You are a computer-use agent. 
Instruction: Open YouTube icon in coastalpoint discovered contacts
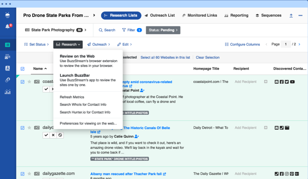292,82
